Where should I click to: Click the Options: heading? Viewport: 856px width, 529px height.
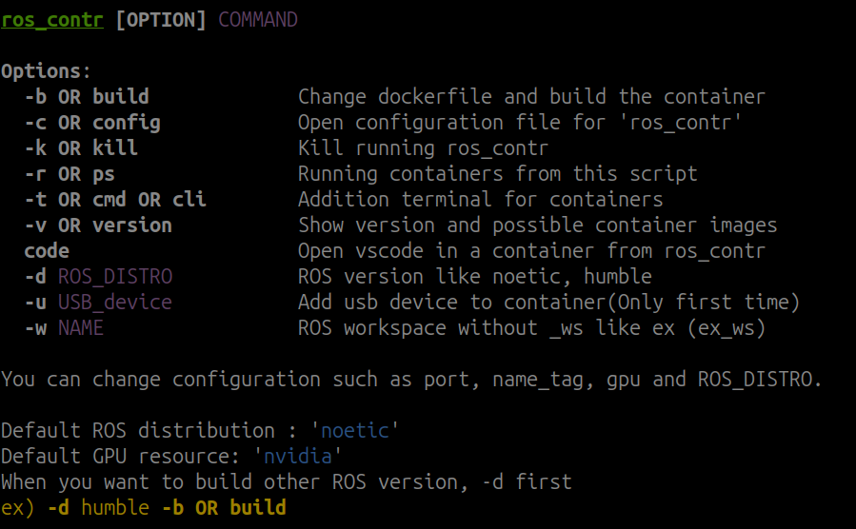pyautogui.click(x=46, y=71)
